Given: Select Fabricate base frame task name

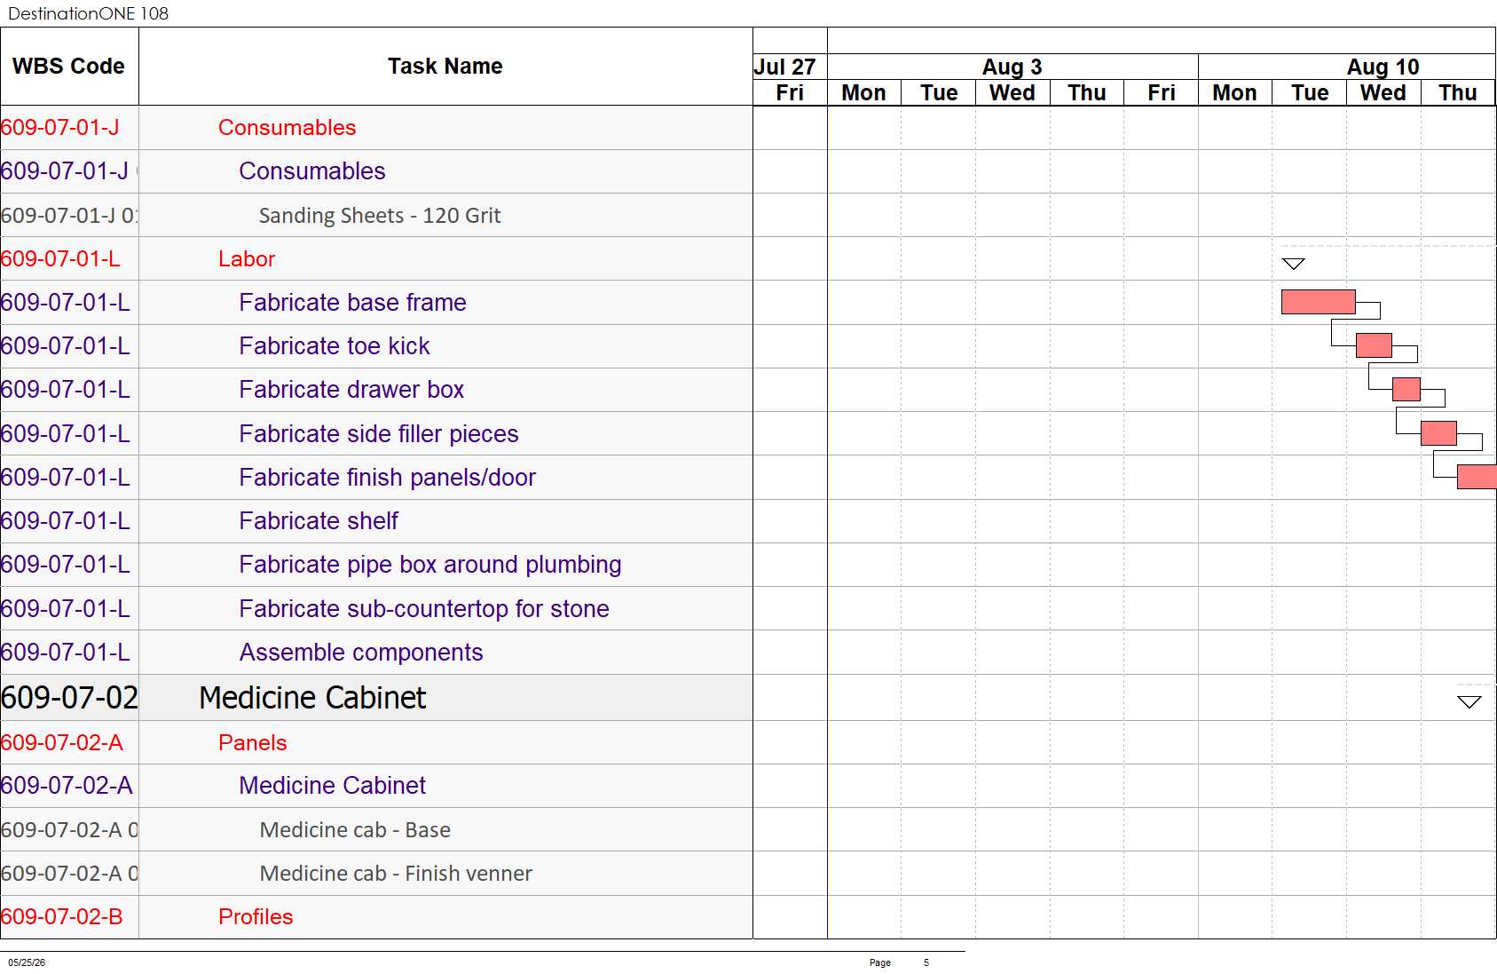Looking at the screenshot, I should coord(352,303).
